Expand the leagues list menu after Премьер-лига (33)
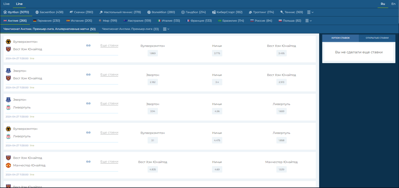 (x=166, y=29)
